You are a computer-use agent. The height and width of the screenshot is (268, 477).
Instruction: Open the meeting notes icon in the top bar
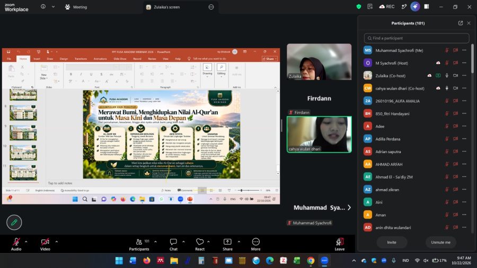(370, 7)
